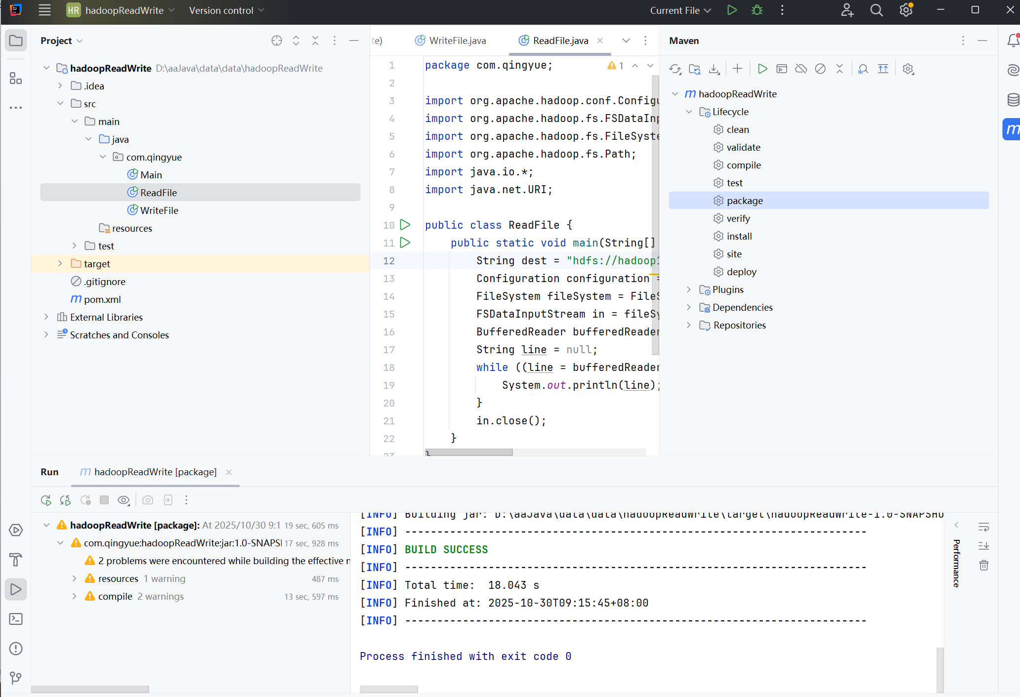Screen dimensions: 1020x697
Task: Switch to the WriteFile.java tab
Action: point(457,41)
